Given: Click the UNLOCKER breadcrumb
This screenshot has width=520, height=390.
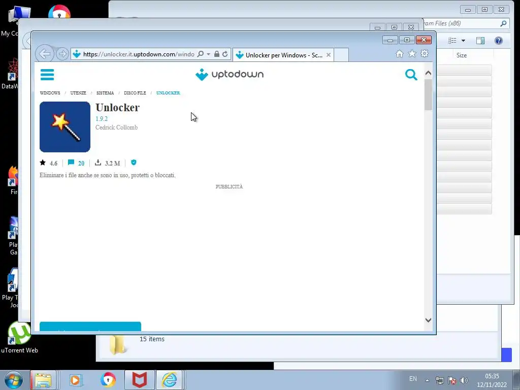Looking at the screenshot, I should (x=168, y=93).
